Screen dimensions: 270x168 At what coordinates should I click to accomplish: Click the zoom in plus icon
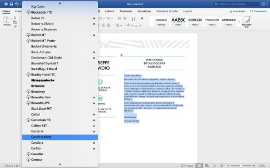pos(254,166)
